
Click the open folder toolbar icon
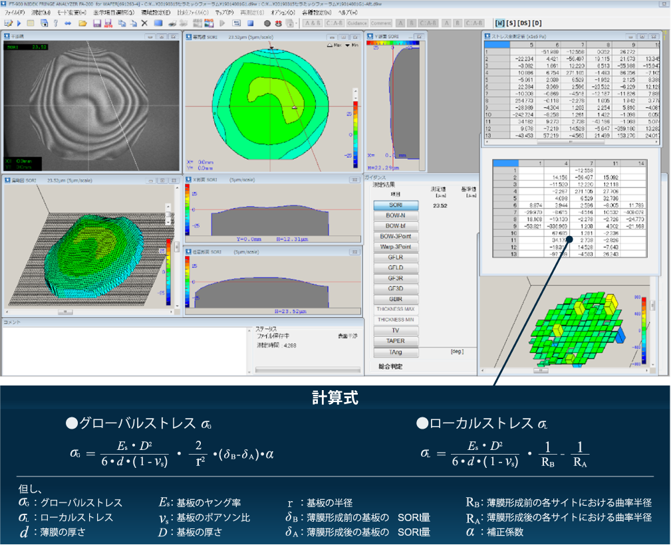(83, 23)
